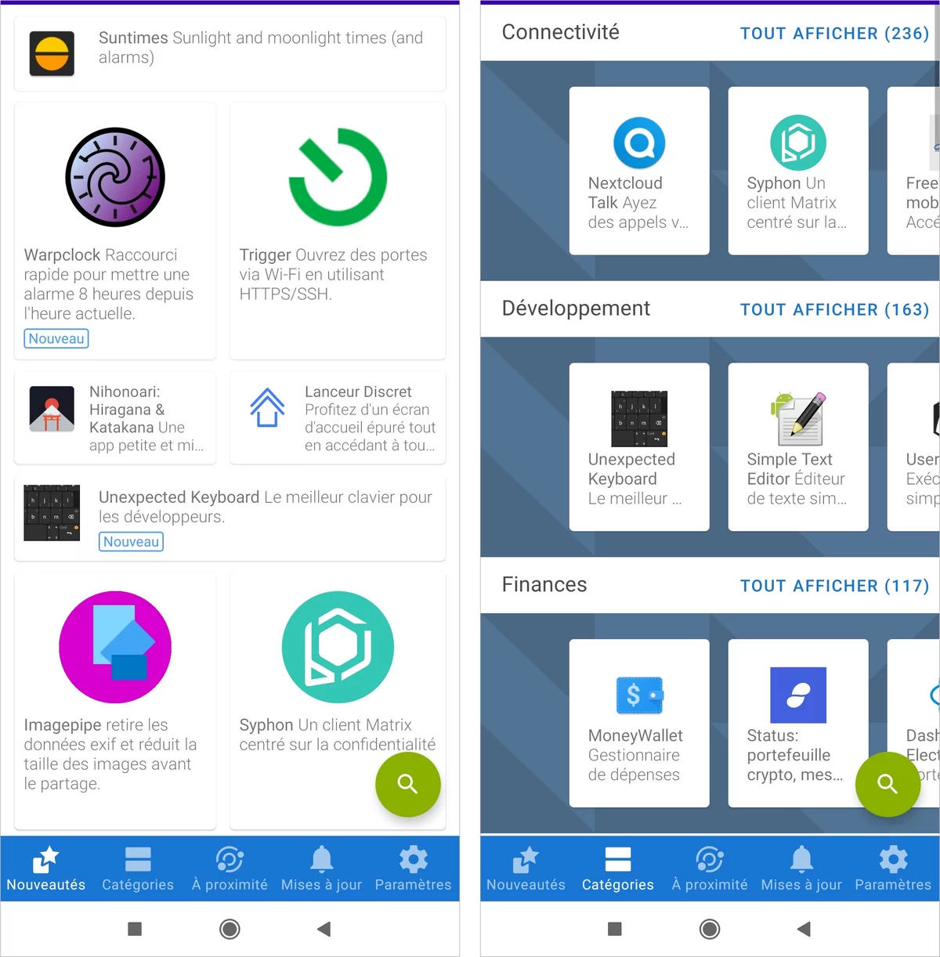Tap the MoneyWallet blue wallet icon

639,695
